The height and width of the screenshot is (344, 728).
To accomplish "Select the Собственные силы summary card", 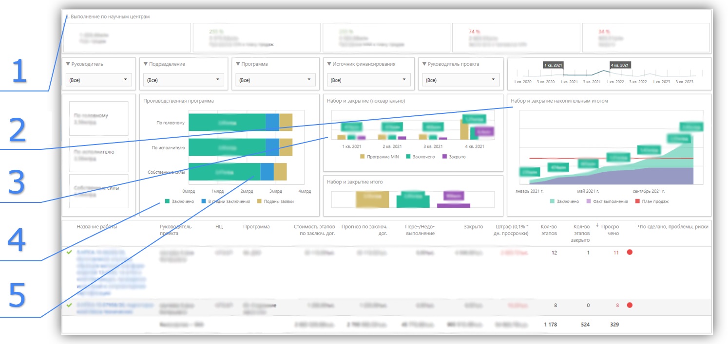I will click(99, 191).
